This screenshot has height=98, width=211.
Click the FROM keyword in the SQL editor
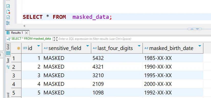click(59, 17)
